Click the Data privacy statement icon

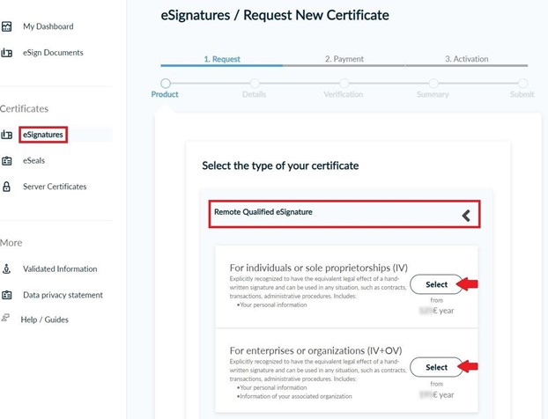click(7, 295)
